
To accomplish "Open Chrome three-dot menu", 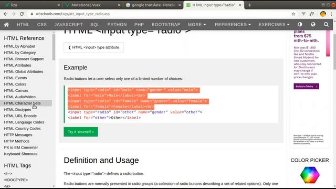I will tap(331, 14).
